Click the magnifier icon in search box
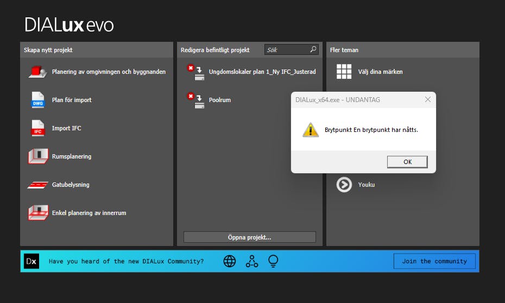 [313, 49]
